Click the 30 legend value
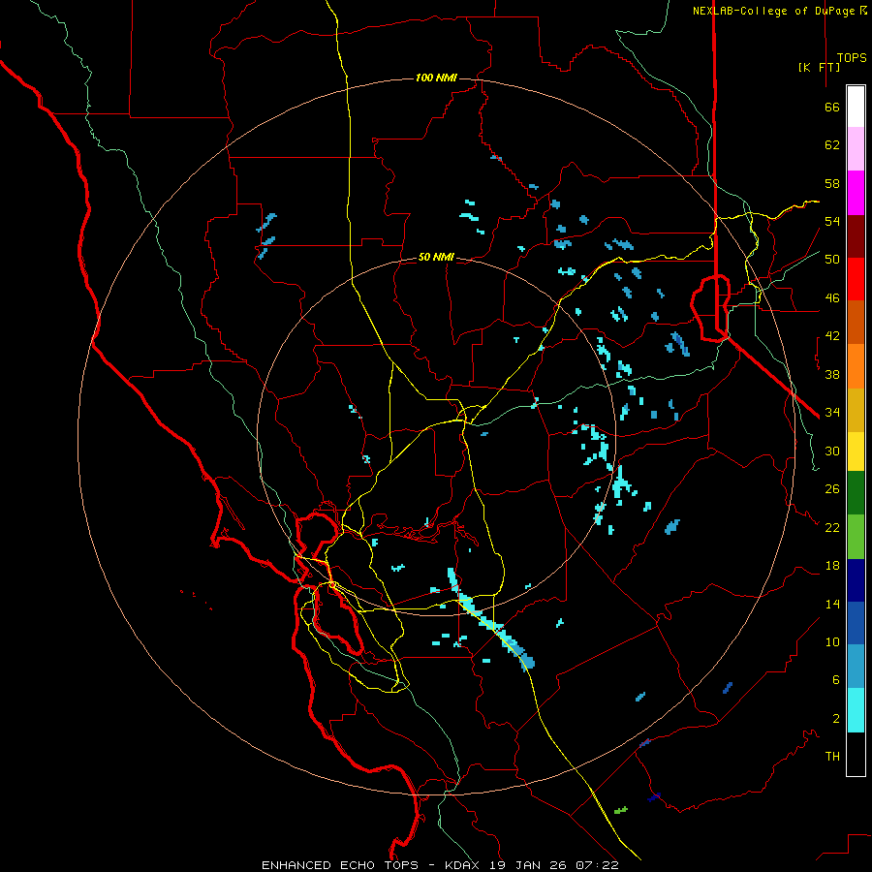Screen dimensions: 872x872 [x=832, y=451]
